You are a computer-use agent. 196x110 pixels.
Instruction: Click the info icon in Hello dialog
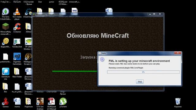102,59
